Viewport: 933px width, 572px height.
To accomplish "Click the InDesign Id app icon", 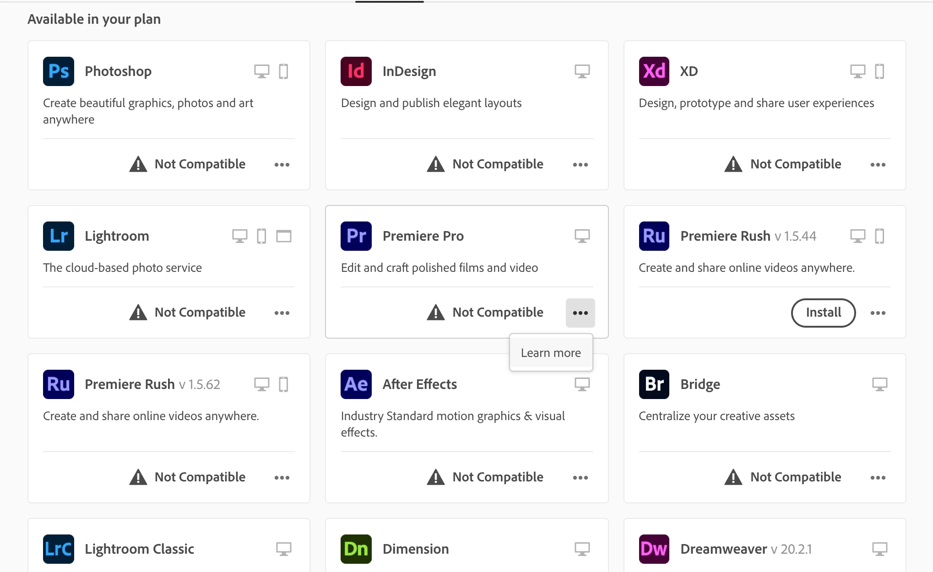I will pos(356,71).
